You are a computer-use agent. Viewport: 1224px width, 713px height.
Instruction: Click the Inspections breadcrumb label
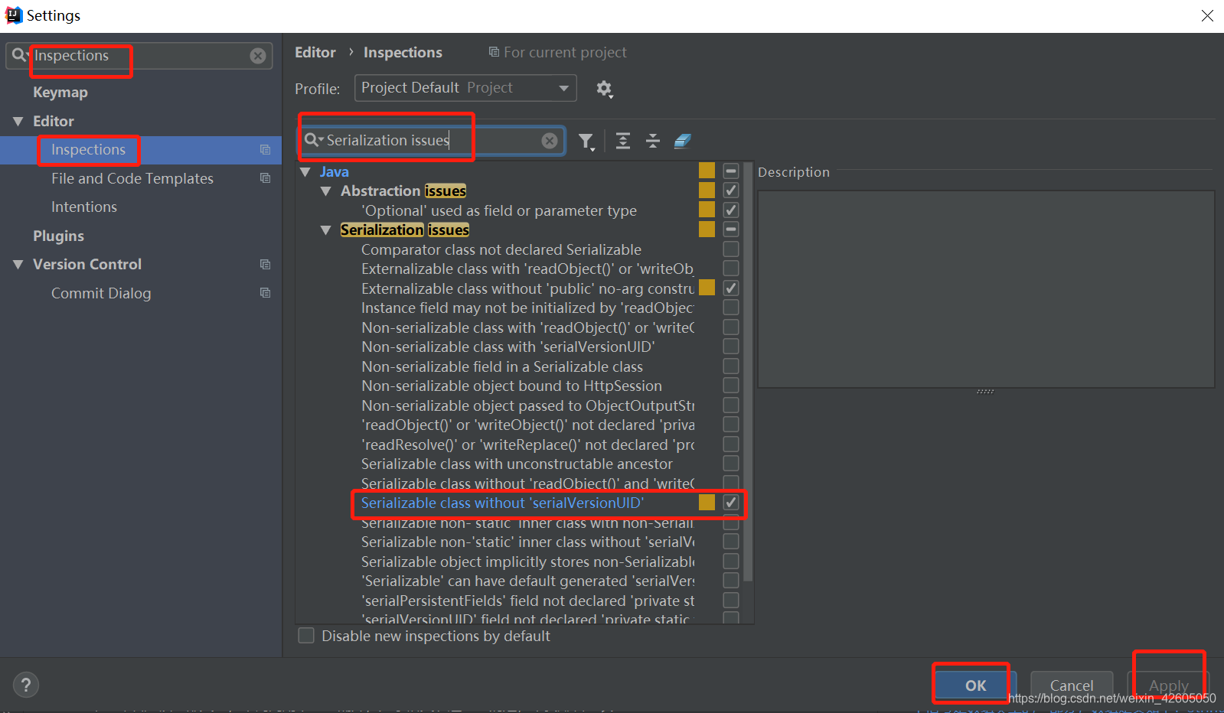[403, 52]
